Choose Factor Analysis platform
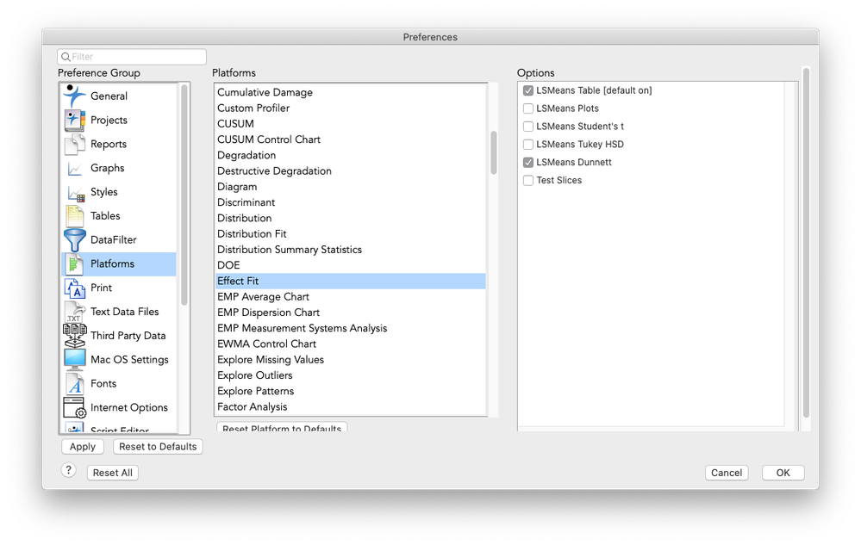 [350, 407]
